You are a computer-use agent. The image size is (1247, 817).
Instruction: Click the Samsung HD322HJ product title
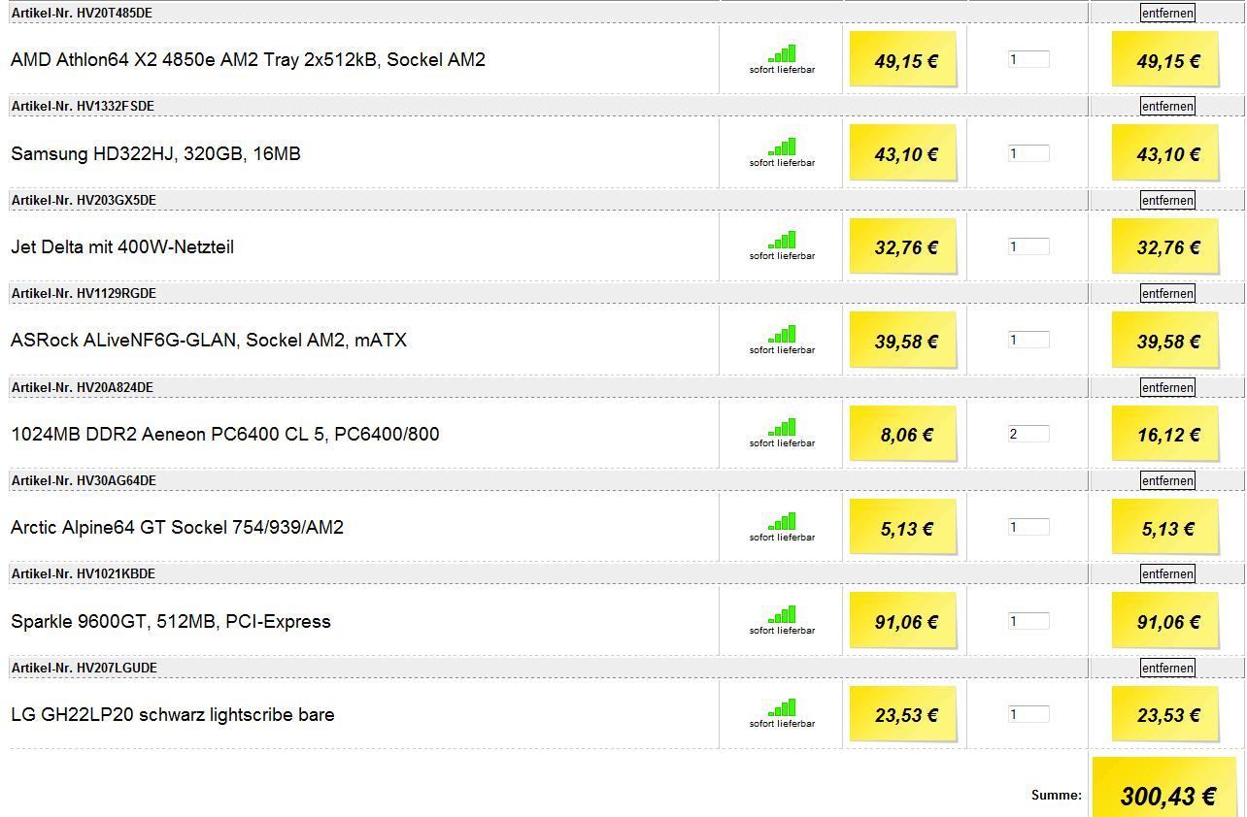pyautogui.click(x=155, y=153)
